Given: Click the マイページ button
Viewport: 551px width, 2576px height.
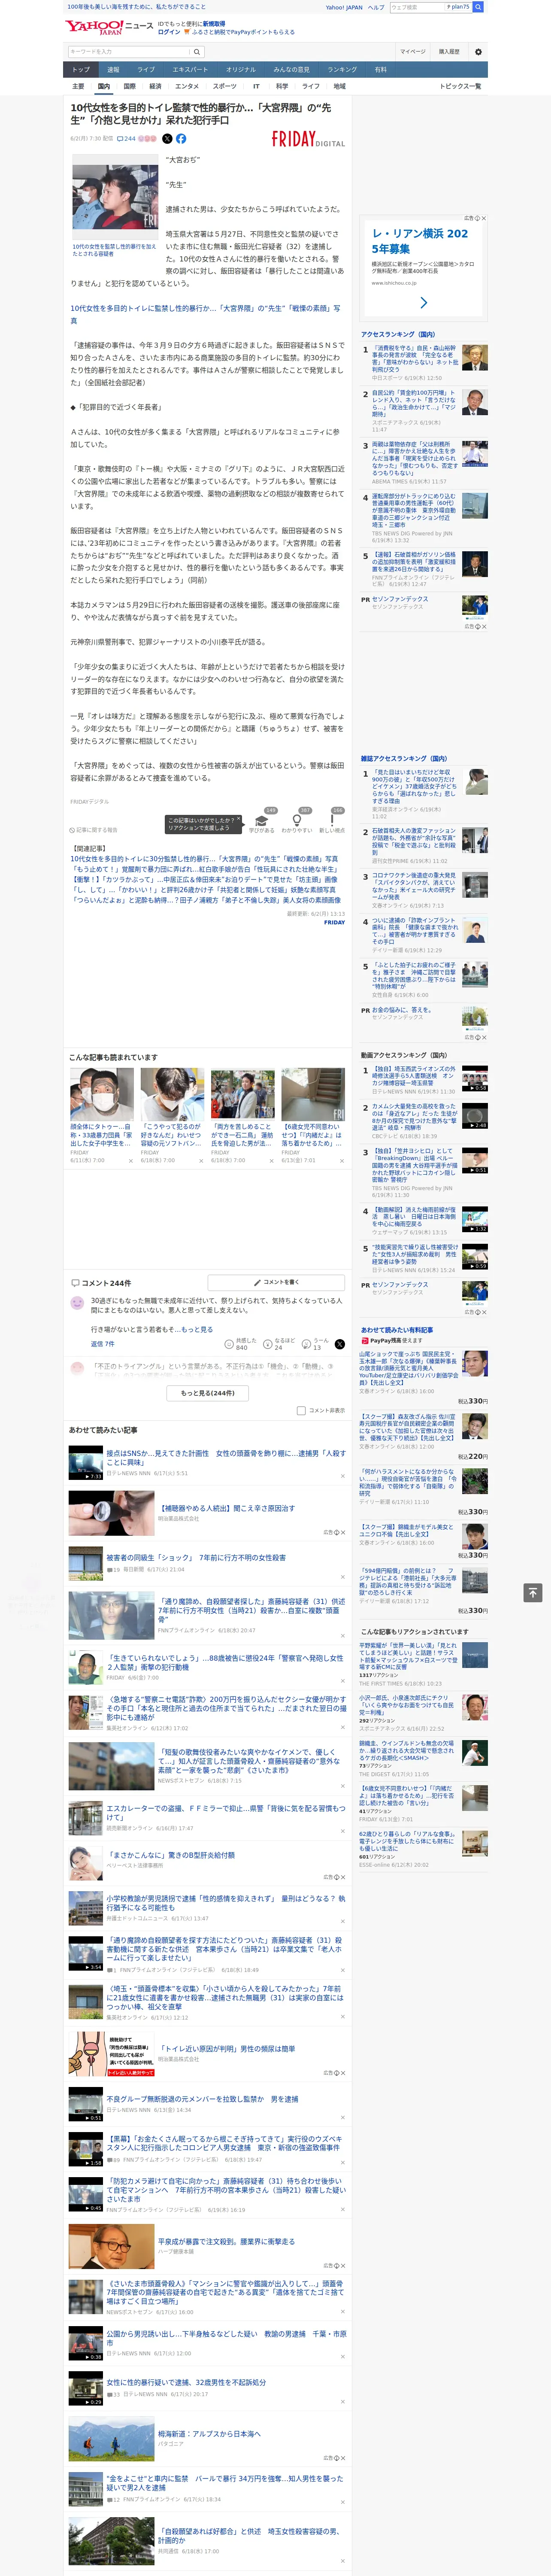Looking at the screenshot, I should [412, 52].
